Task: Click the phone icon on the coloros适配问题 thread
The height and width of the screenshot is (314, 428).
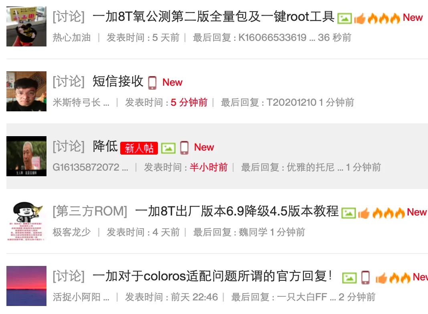Action: (x=365, y=278)
